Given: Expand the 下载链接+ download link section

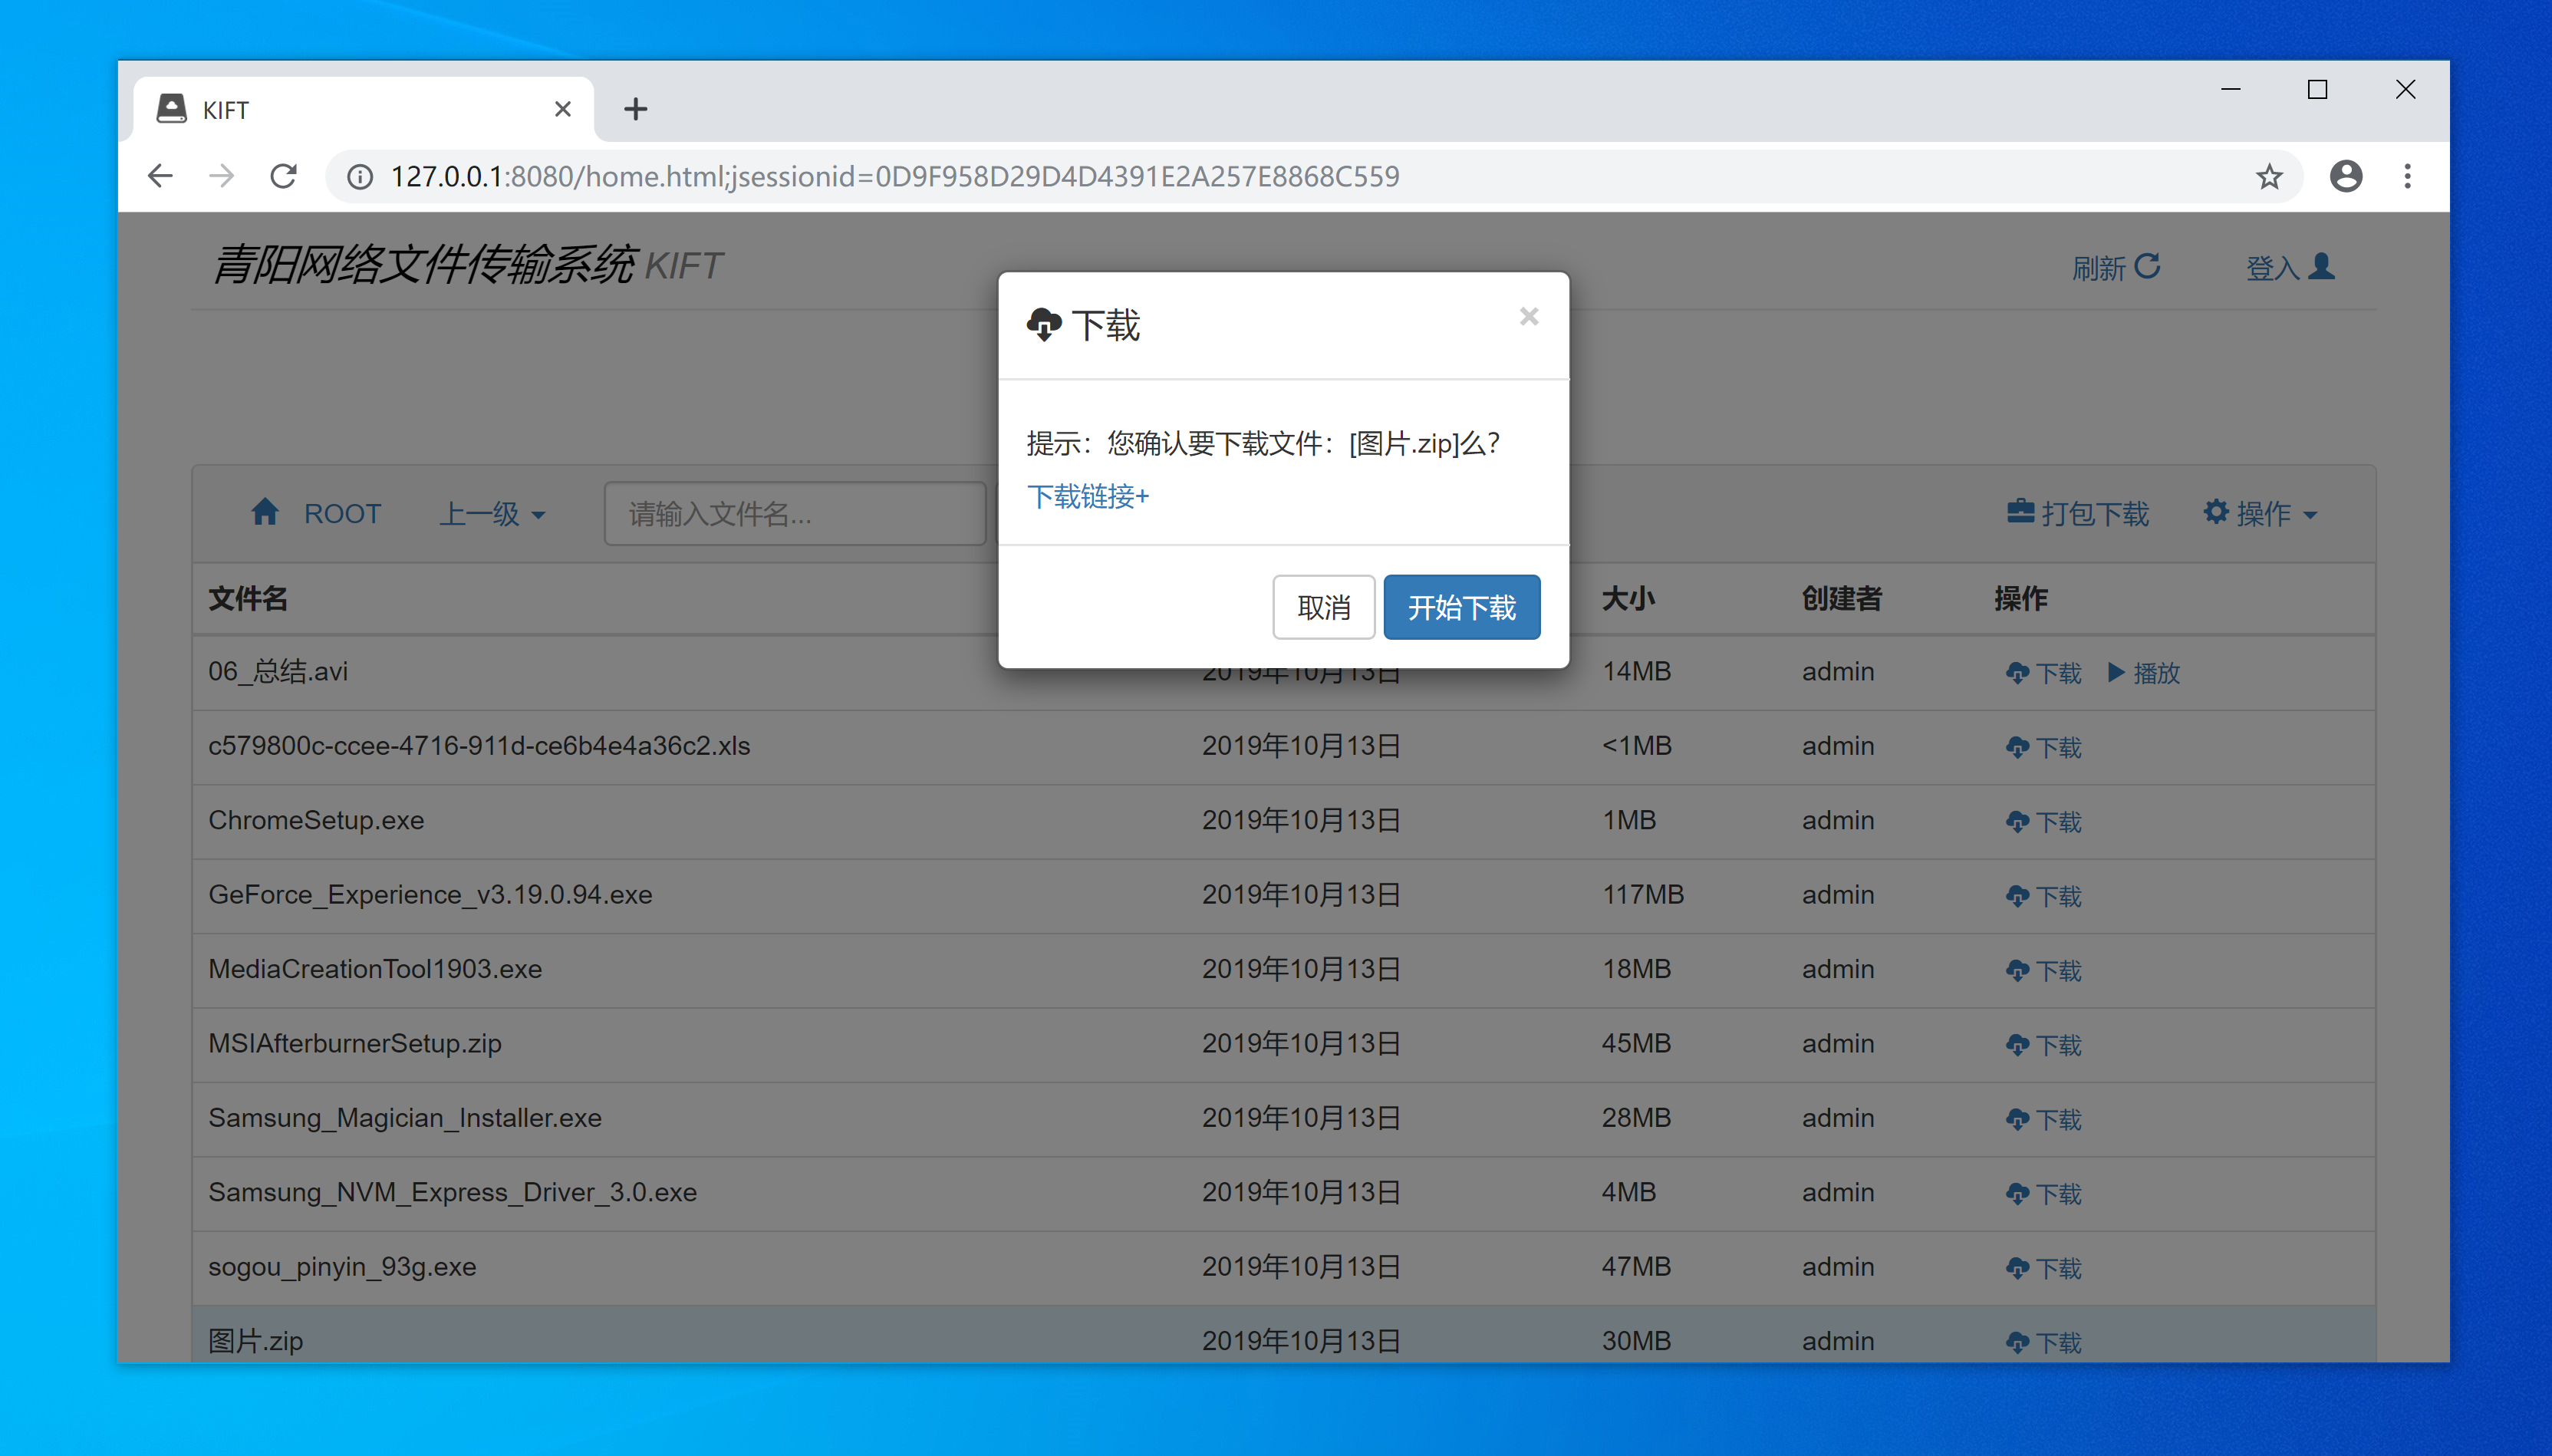Looking at the screenshot, I should 1087,496.
